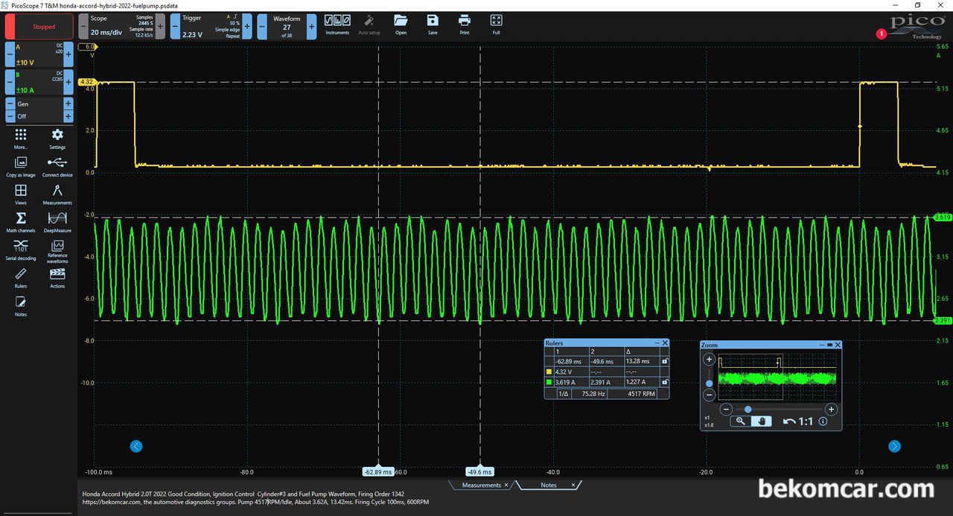Click the Stopped capture button
The height and width of the screenshot is (516, 953).
[x=39, y=27]
